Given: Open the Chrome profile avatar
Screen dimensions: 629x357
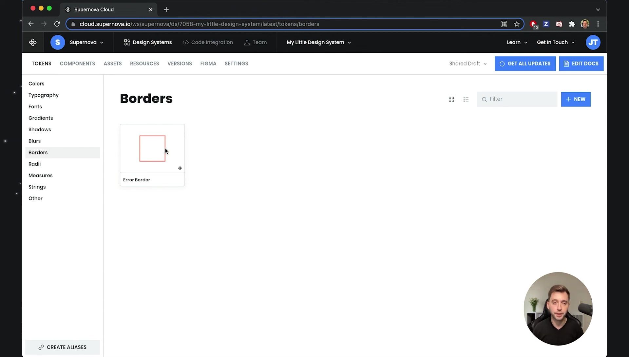Looking at the screenshot, I should click(x=585, y=24).
